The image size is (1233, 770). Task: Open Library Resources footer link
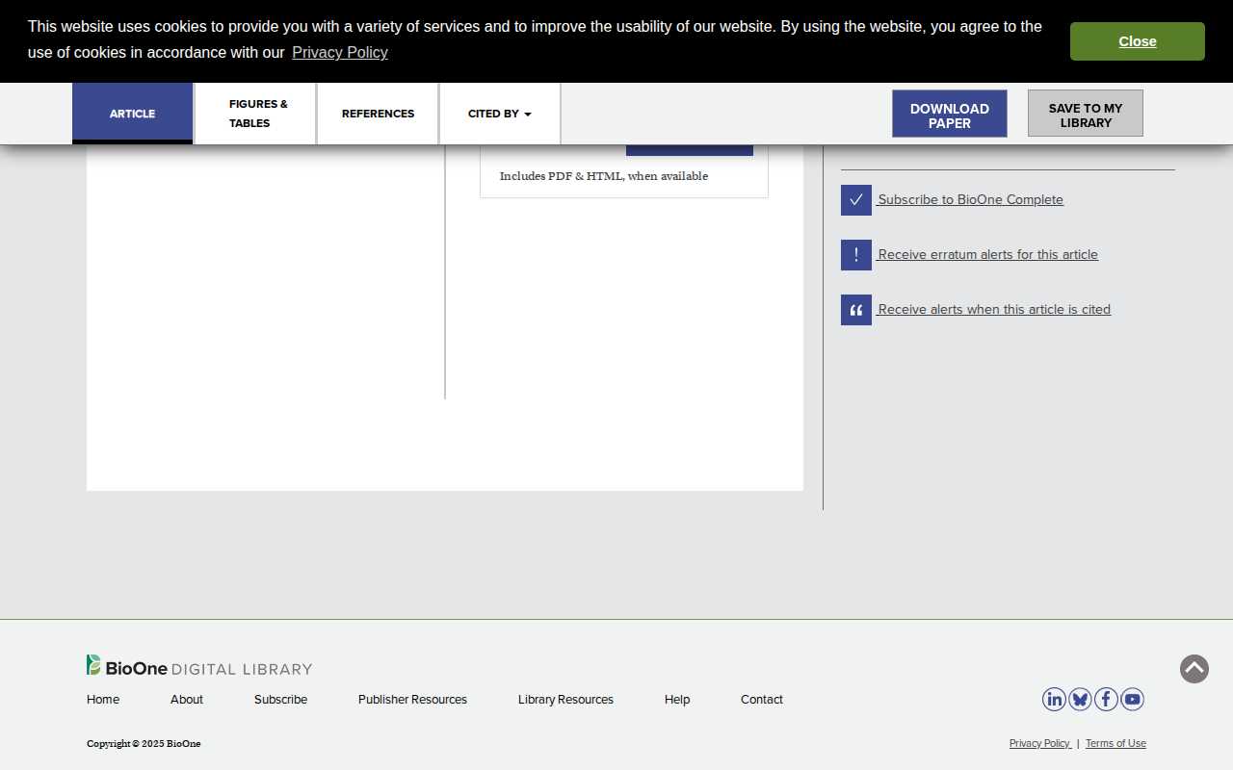click(x=565, y=700)
